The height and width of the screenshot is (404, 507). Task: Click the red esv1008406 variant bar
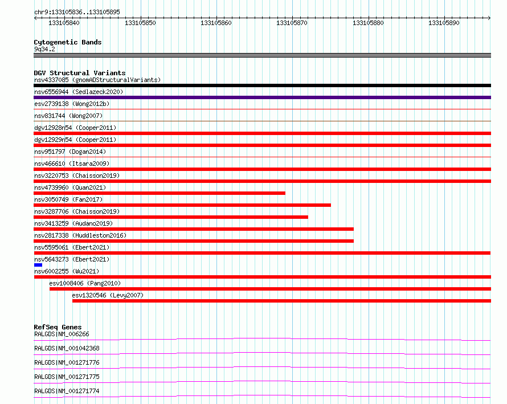click(x=271, y=289)
